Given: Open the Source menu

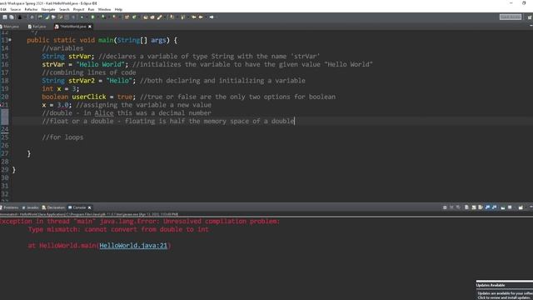Looking at the screenshot, I should [x=15, y=9].
